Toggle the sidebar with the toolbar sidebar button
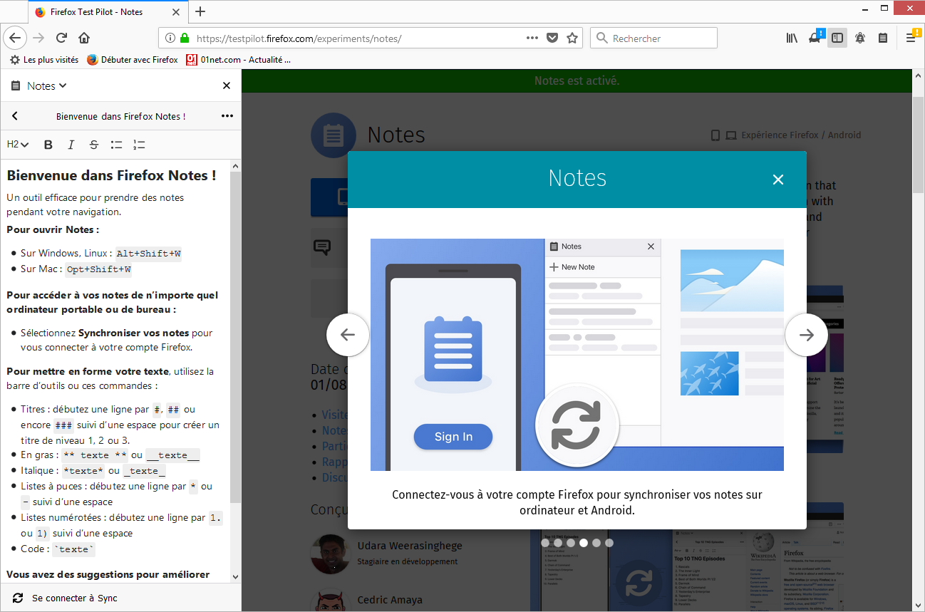Screen dimensions: 925x612 pyautogui.click(x=837, y=38)
